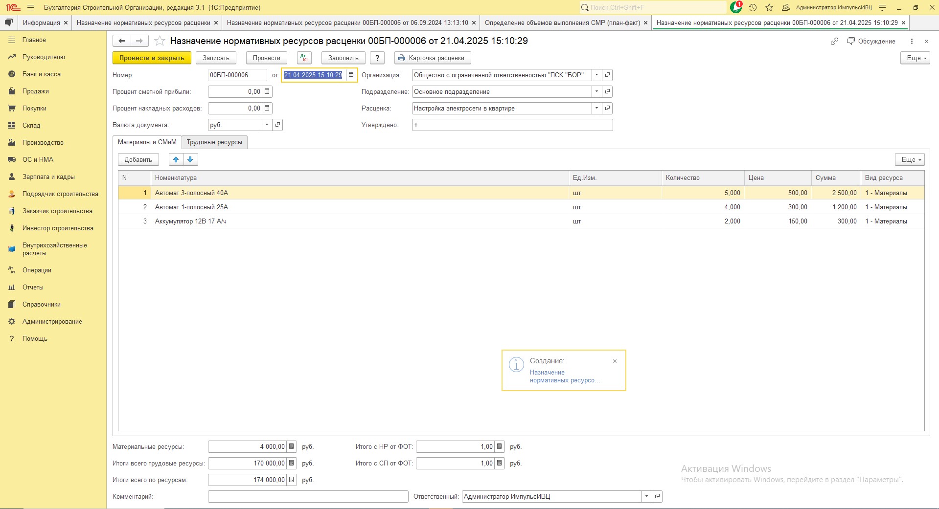Open Справочники section
The image size is (939, 509).
(42, 305)
